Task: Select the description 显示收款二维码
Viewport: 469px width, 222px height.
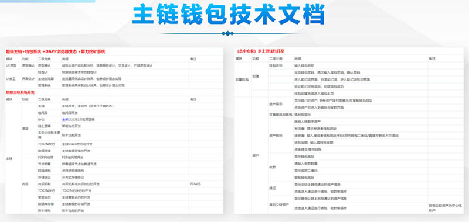Action: [306, 171]
